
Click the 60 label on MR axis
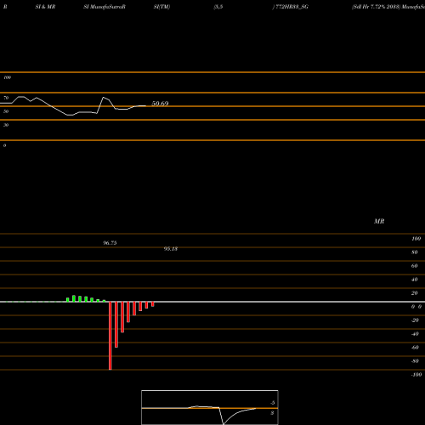pos(415,266)
